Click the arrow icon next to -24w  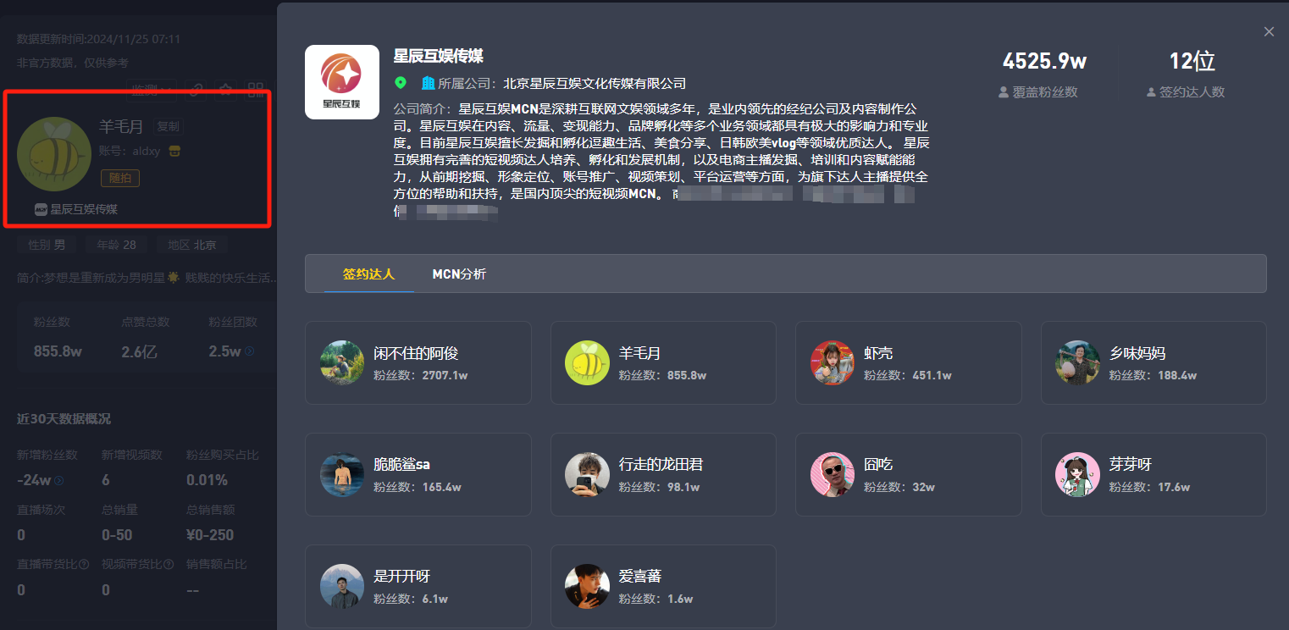pyautogui.click(x=58, y=481)
